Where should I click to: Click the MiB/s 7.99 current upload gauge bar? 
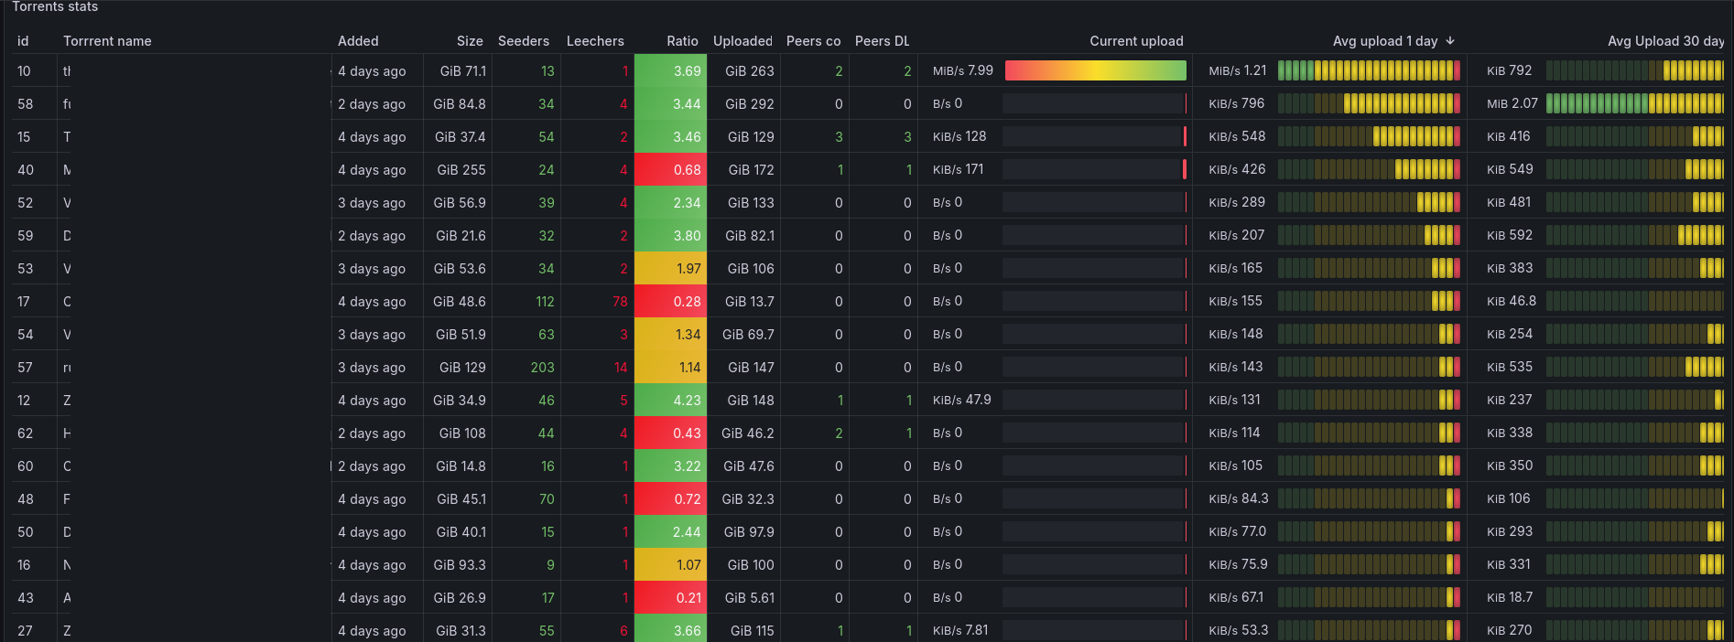1095,70
